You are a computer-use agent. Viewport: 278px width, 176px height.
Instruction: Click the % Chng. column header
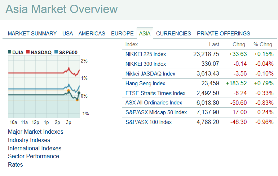(264, 44)
